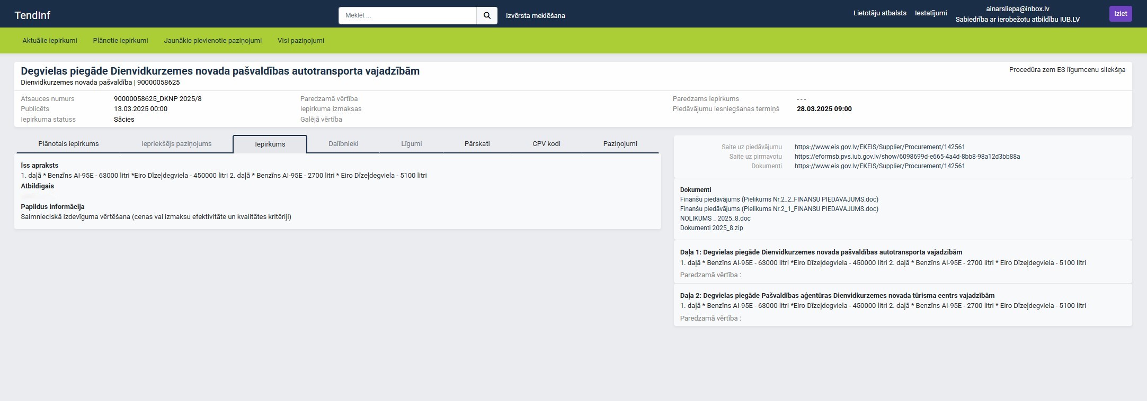The width and height of the screenshot is (1147, 401).
Task: Open the Saite uz piedāvājumu EIS link
Action: [879, 147]
